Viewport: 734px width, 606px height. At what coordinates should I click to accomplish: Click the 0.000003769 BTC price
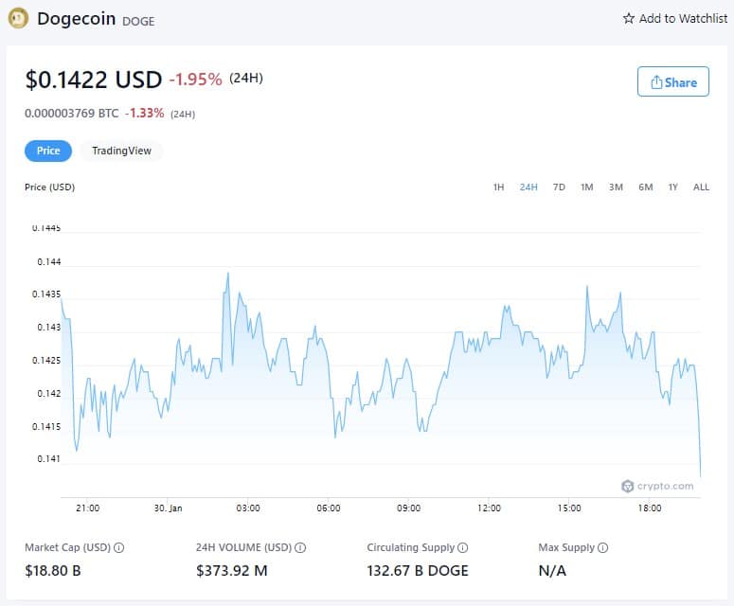point(72,114)
